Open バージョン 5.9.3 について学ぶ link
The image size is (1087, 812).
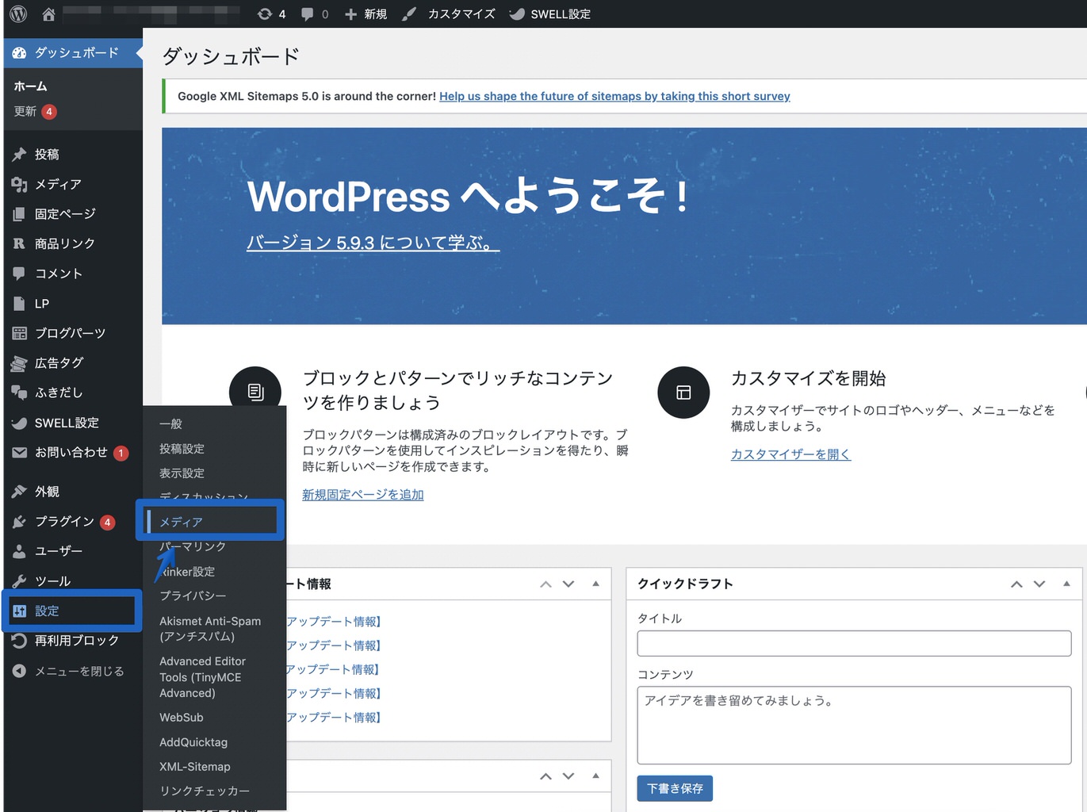click(x=373, y=243)
